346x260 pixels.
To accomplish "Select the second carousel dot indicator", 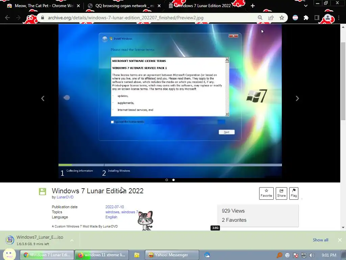I will (173, 180).
